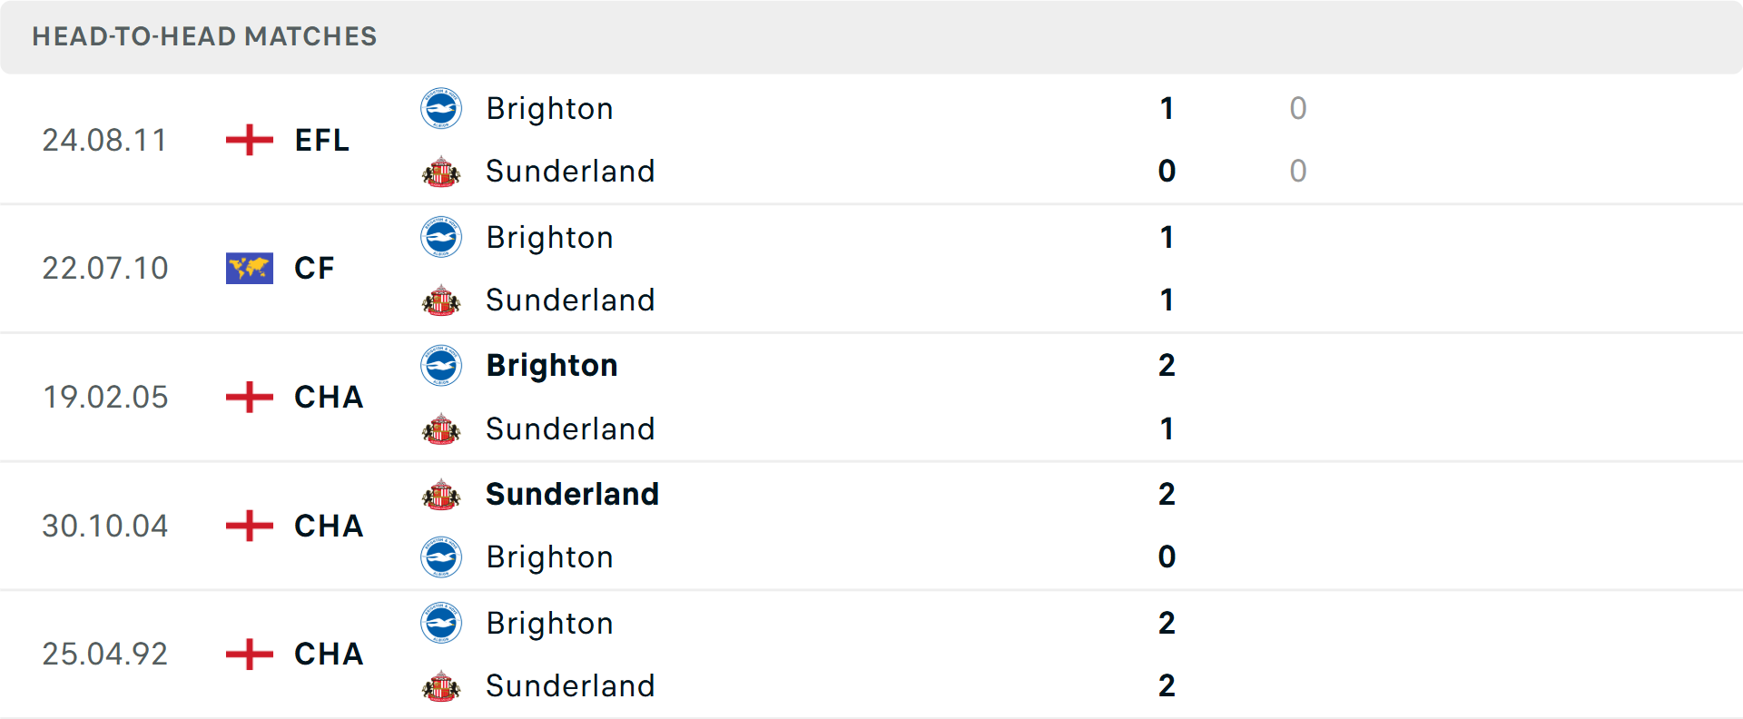Image resolution: width=1743 pixels, height=719 pixels.
Task: Open the Head-to-Head Matches header
Action: point(204,36)
